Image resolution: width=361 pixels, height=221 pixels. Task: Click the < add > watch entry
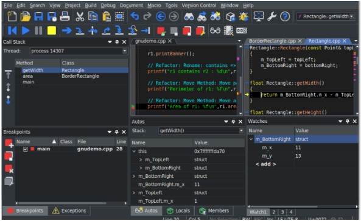[x=265, y=164]
